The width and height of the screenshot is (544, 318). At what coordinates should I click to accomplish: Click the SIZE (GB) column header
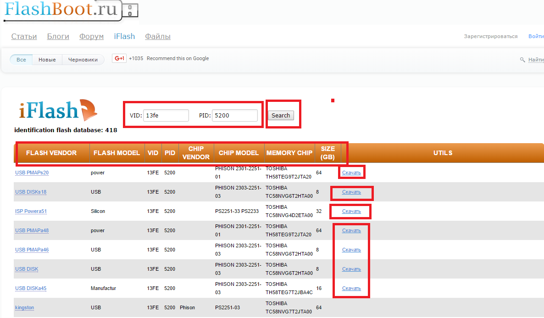coord(328,153)
